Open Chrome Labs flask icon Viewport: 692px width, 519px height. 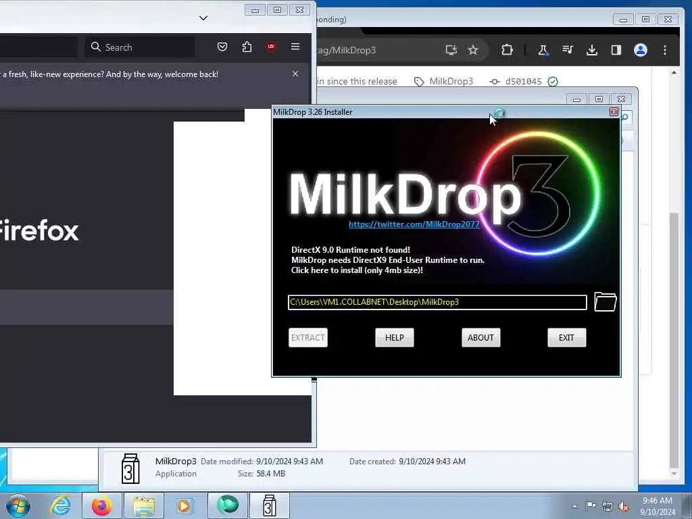pos(543,50)
